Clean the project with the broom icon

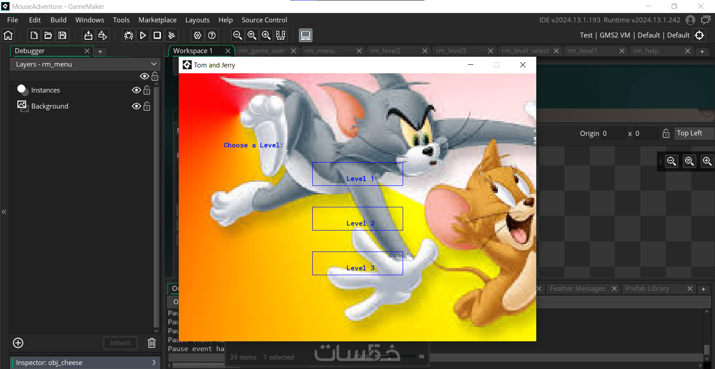pyautogui.click(x=172, y=35)
